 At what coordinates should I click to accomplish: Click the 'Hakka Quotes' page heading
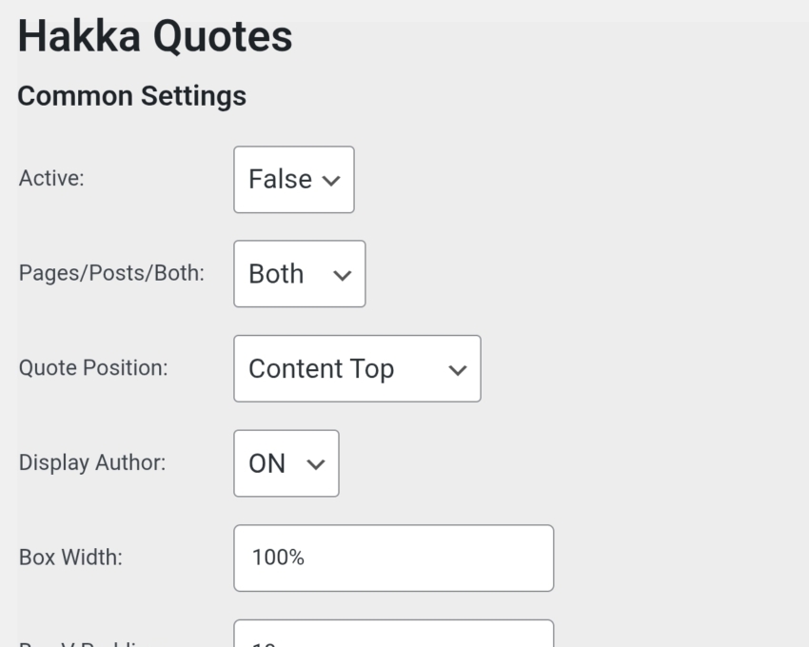click(155, 37)
